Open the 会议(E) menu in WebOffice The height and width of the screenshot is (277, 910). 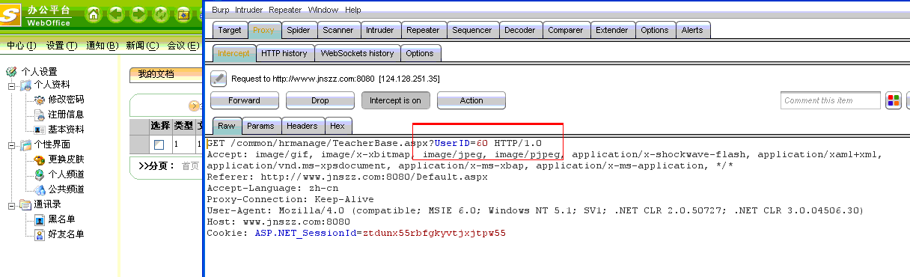(183, 46)
